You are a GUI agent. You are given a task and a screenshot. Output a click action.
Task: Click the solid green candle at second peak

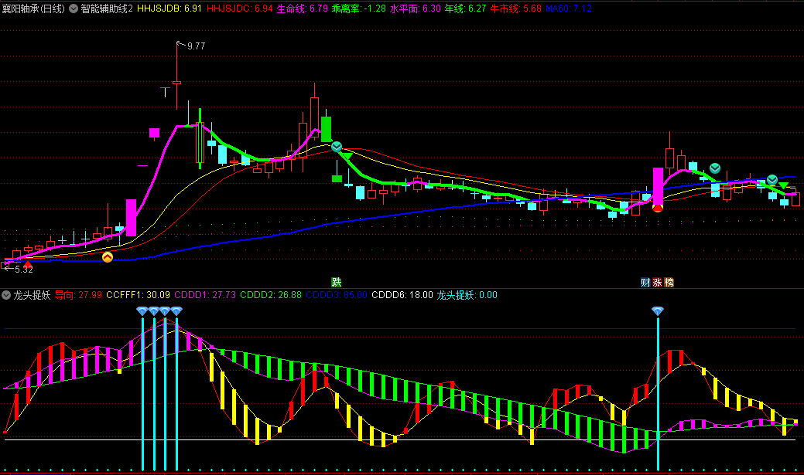tap(326, 129)
